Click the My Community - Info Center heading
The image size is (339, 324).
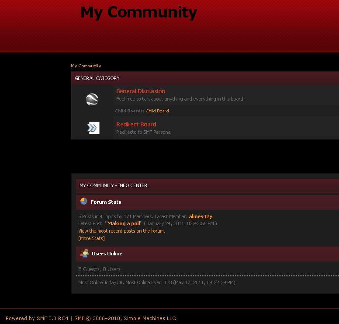point(113,185)
